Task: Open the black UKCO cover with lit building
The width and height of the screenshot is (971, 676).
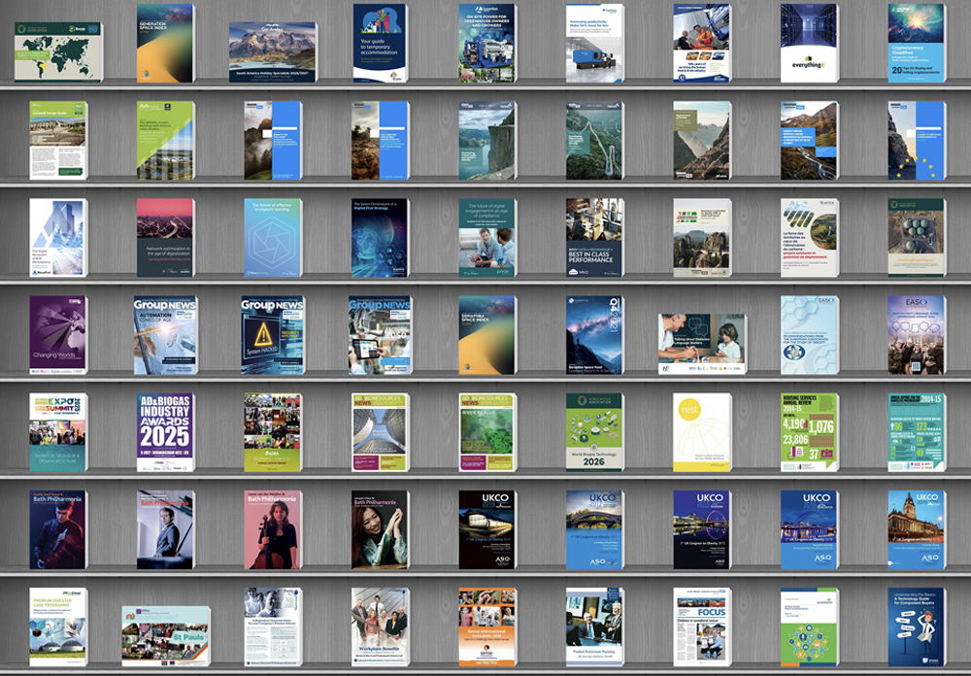Action: click(487, 529)
